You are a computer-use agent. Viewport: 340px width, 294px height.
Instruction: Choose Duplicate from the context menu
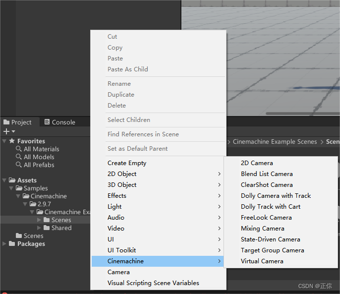click(x=158, y=95)
